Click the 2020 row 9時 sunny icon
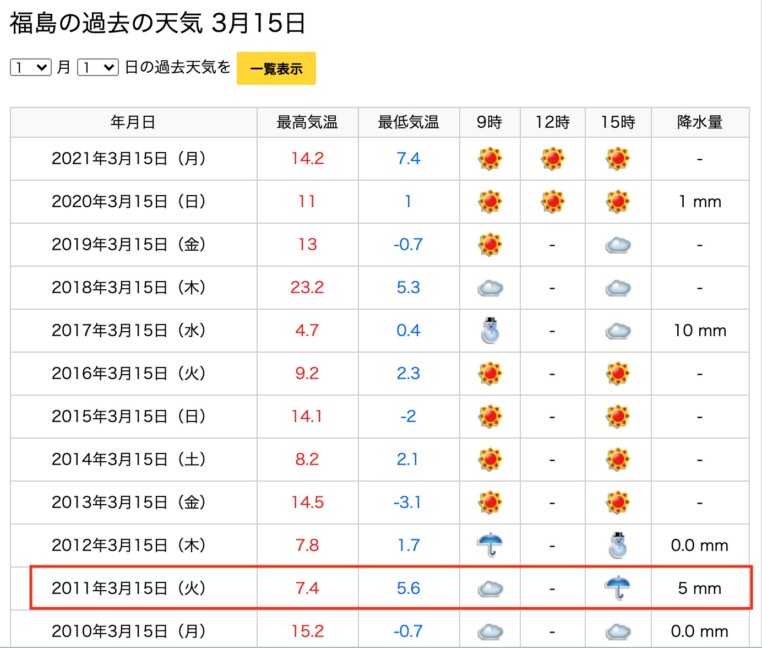Viewport: 762px width, 648px height. pyautogui.click(x=490, y=202)
